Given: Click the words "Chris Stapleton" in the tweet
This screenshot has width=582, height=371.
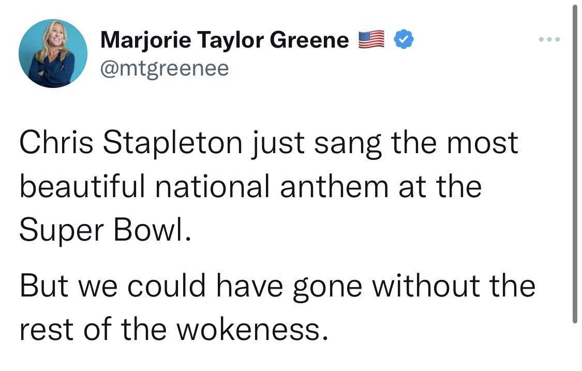Looking at the screenshot, I should pyautogui.click(x=131, y=143).
